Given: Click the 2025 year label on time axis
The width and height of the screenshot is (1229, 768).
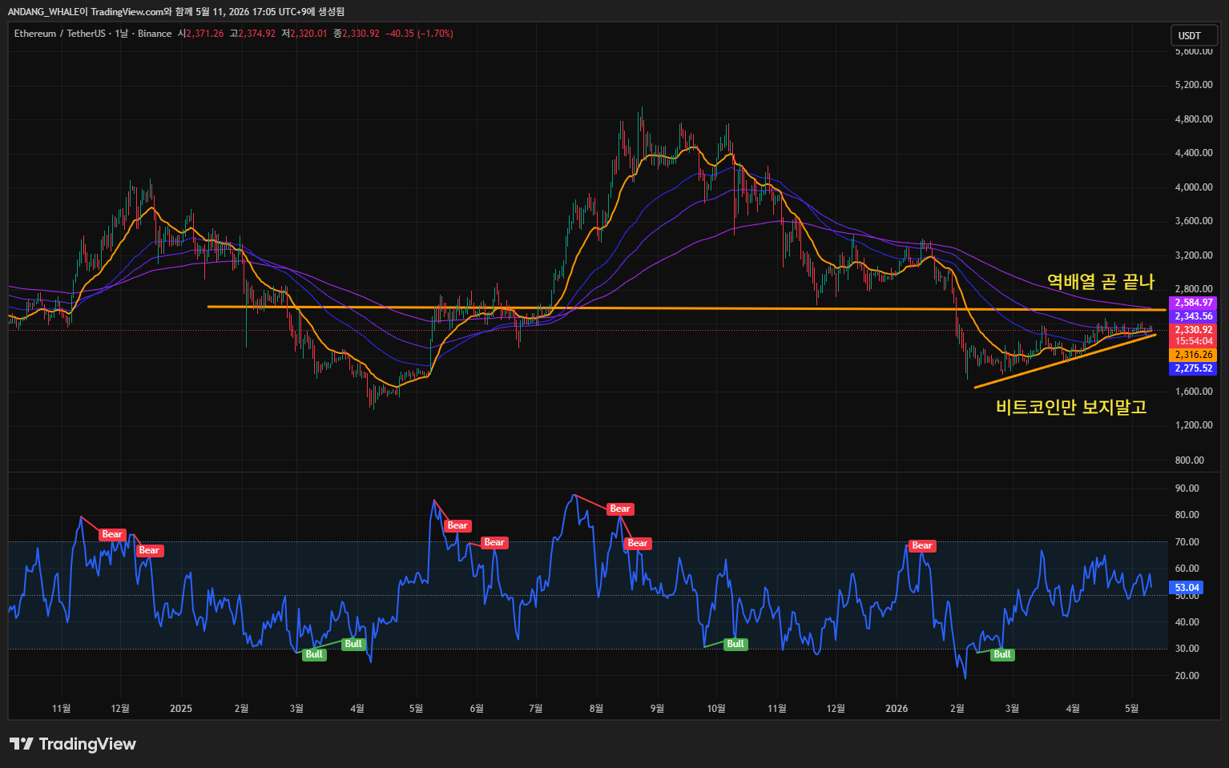Looking at the screenshot, I should 181,709.
